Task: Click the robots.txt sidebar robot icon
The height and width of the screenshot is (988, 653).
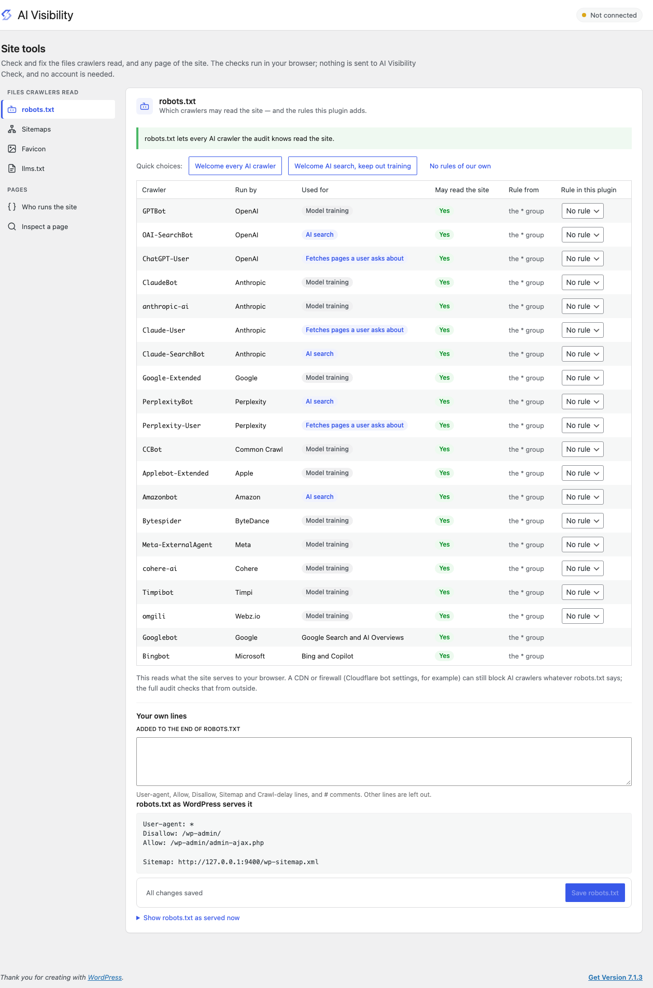Action: coord(12,110)
